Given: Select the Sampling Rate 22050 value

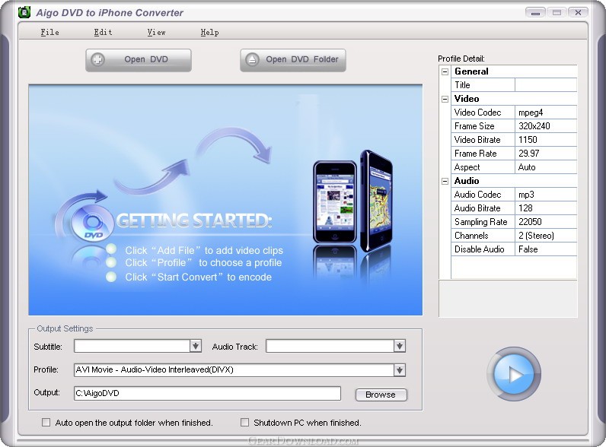Looking at the screenshot, I should [x=546, y=222].
